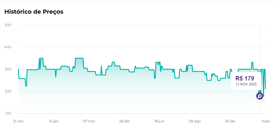Click the purple price marker icon

tap(259, 96)
